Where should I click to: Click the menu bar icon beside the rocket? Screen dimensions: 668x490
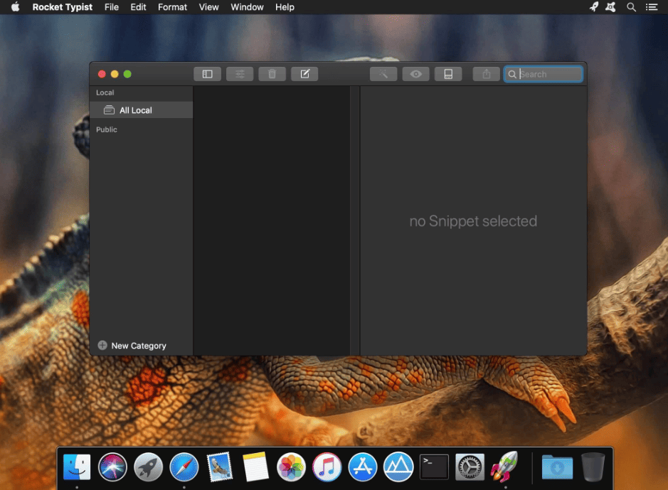(610, 7)
